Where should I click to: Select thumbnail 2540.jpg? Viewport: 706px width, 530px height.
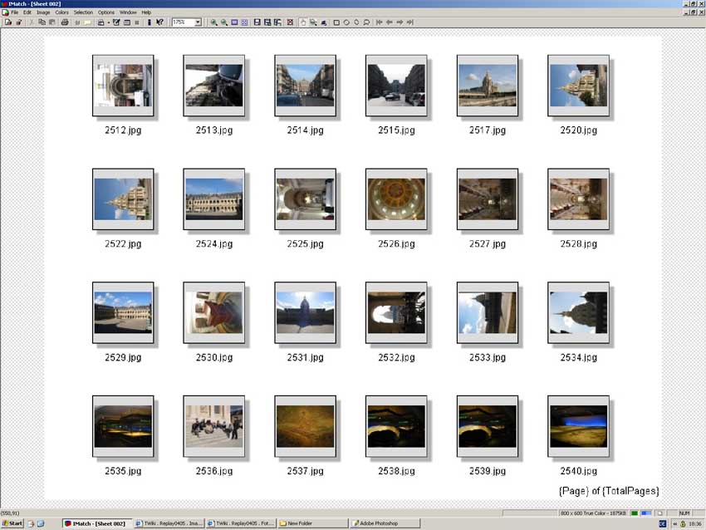coord(578,426)
